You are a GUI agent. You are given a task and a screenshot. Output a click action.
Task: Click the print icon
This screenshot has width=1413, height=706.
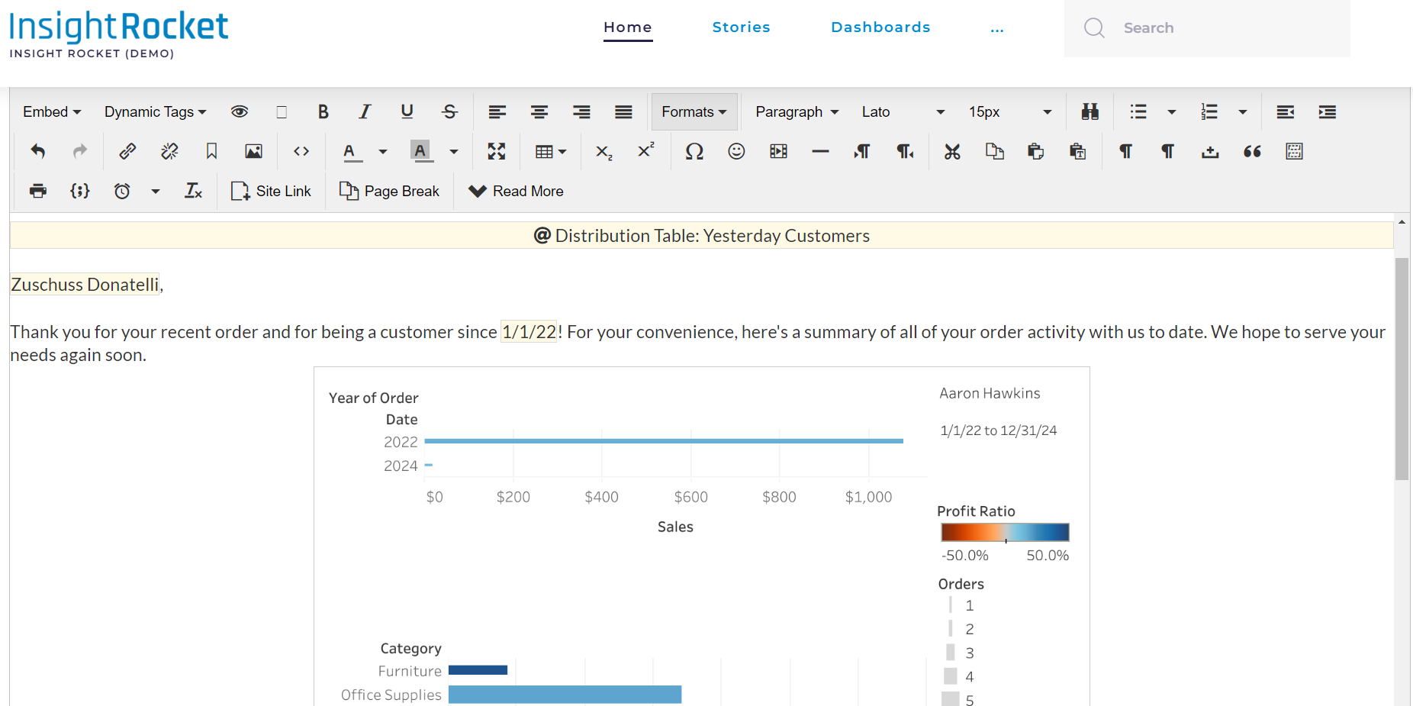point(37,192)
